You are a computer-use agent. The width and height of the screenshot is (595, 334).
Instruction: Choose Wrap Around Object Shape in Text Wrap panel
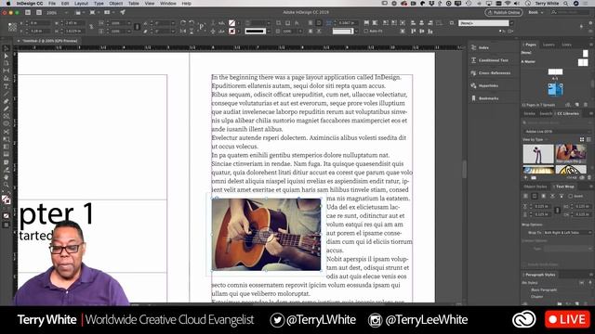pos(543,196)
